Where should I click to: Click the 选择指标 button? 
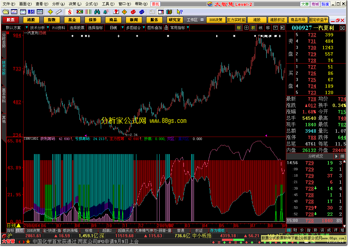click(95, 28)
